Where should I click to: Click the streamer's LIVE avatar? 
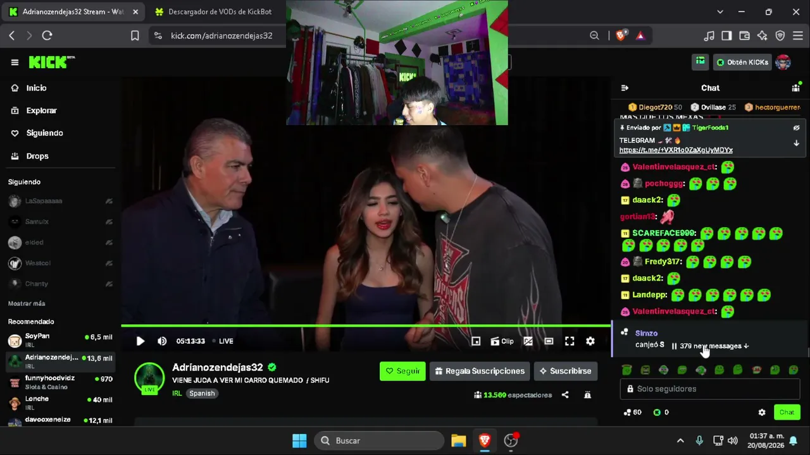[149, 378]
